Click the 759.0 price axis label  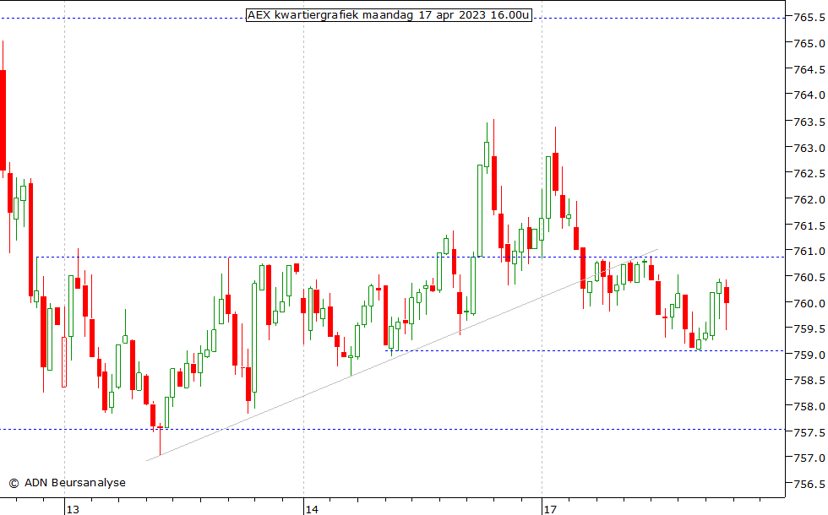810,355
